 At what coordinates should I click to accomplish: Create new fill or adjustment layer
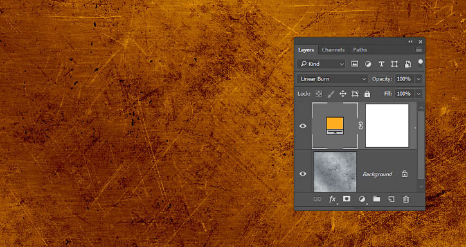tap(362, 199)
